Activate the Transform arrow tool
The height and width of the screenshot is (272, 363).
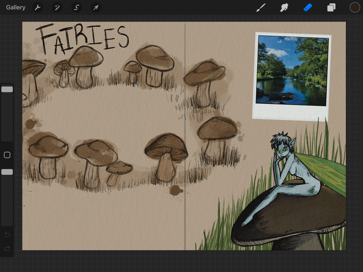point(96,7)
